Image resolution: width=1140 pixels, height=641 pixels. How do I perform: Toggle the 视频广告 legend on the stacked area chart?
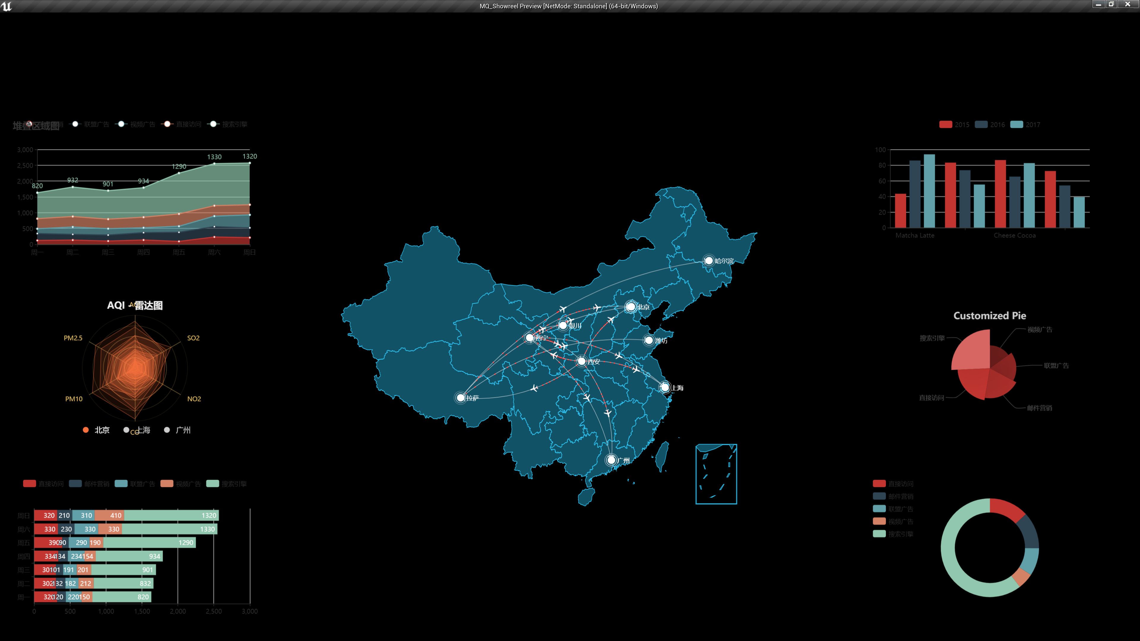(x=121, y=124)
